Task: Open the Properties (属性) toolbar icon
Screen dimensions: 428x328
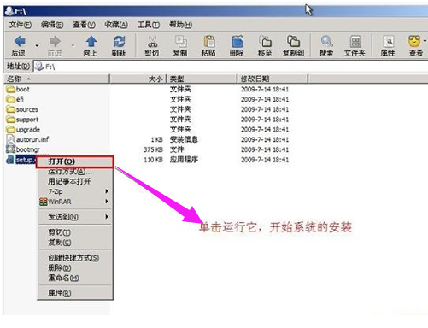Action: point(389,42)
